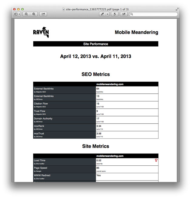Image resolution: width=191 pixels, height=198 pixels.
Task: Click the Page Speed row label
Action: pyautogui.click(x=64, y=169)
